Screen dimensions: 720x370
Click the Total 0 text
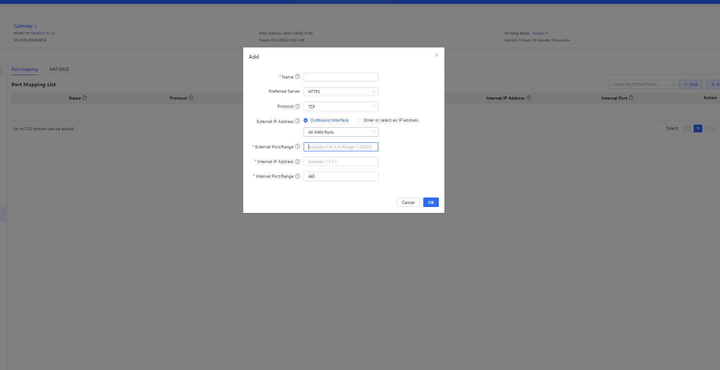click(x=672, y=129)
